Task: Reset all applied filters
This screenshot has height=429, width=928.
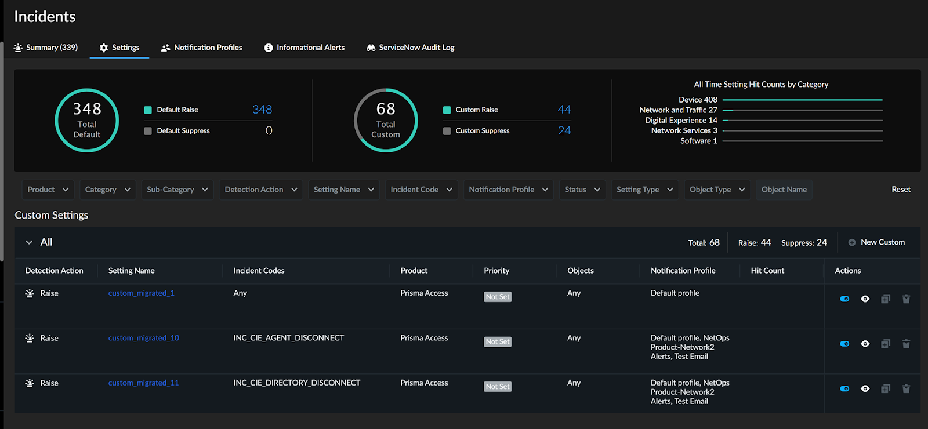Action: [901, 190]
